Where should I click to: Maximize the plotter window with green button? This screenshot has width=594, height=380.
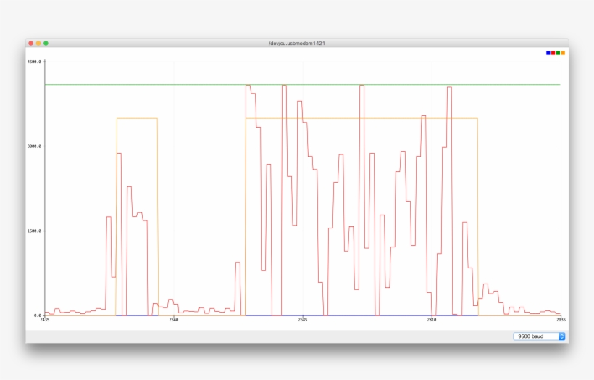point(46,44)
